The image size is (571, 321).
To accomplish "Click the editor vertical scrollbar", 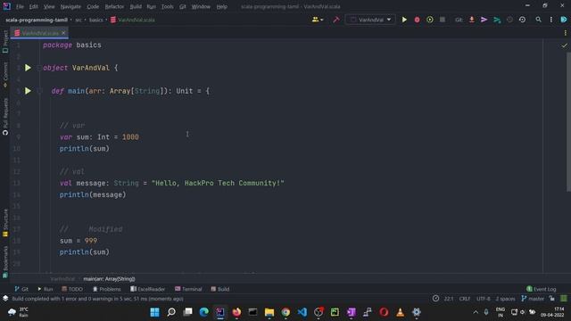I will click(568, 121).
